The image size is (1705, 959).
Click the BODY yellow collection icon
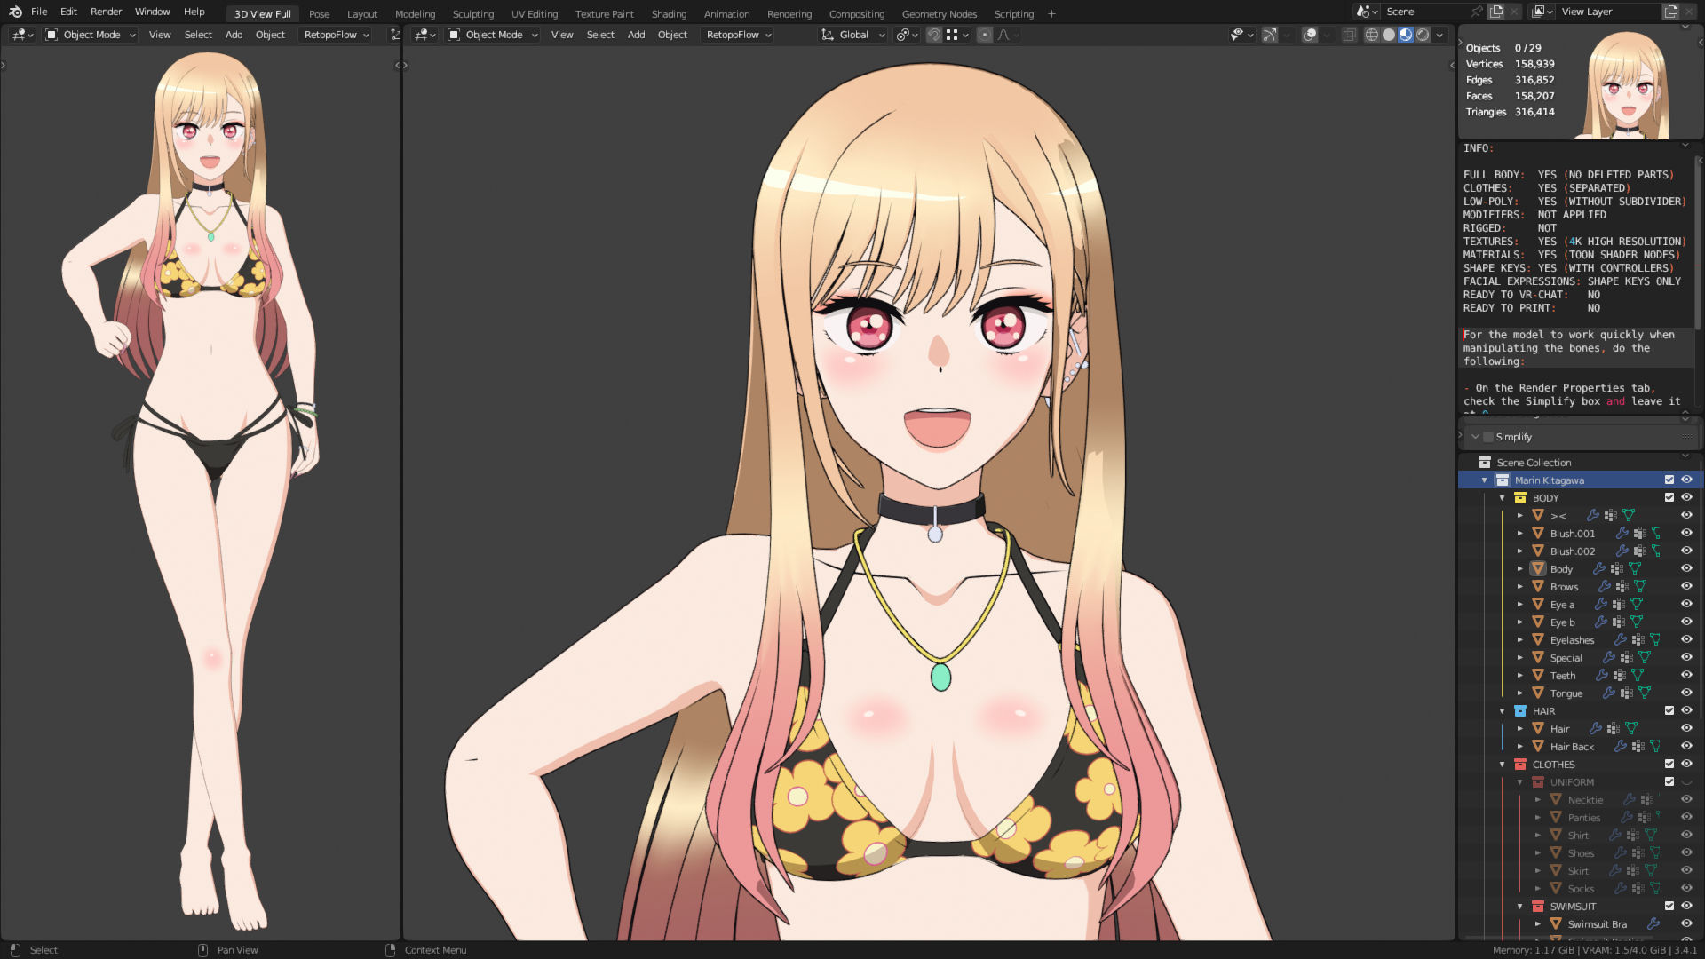tap(1520, 497)
